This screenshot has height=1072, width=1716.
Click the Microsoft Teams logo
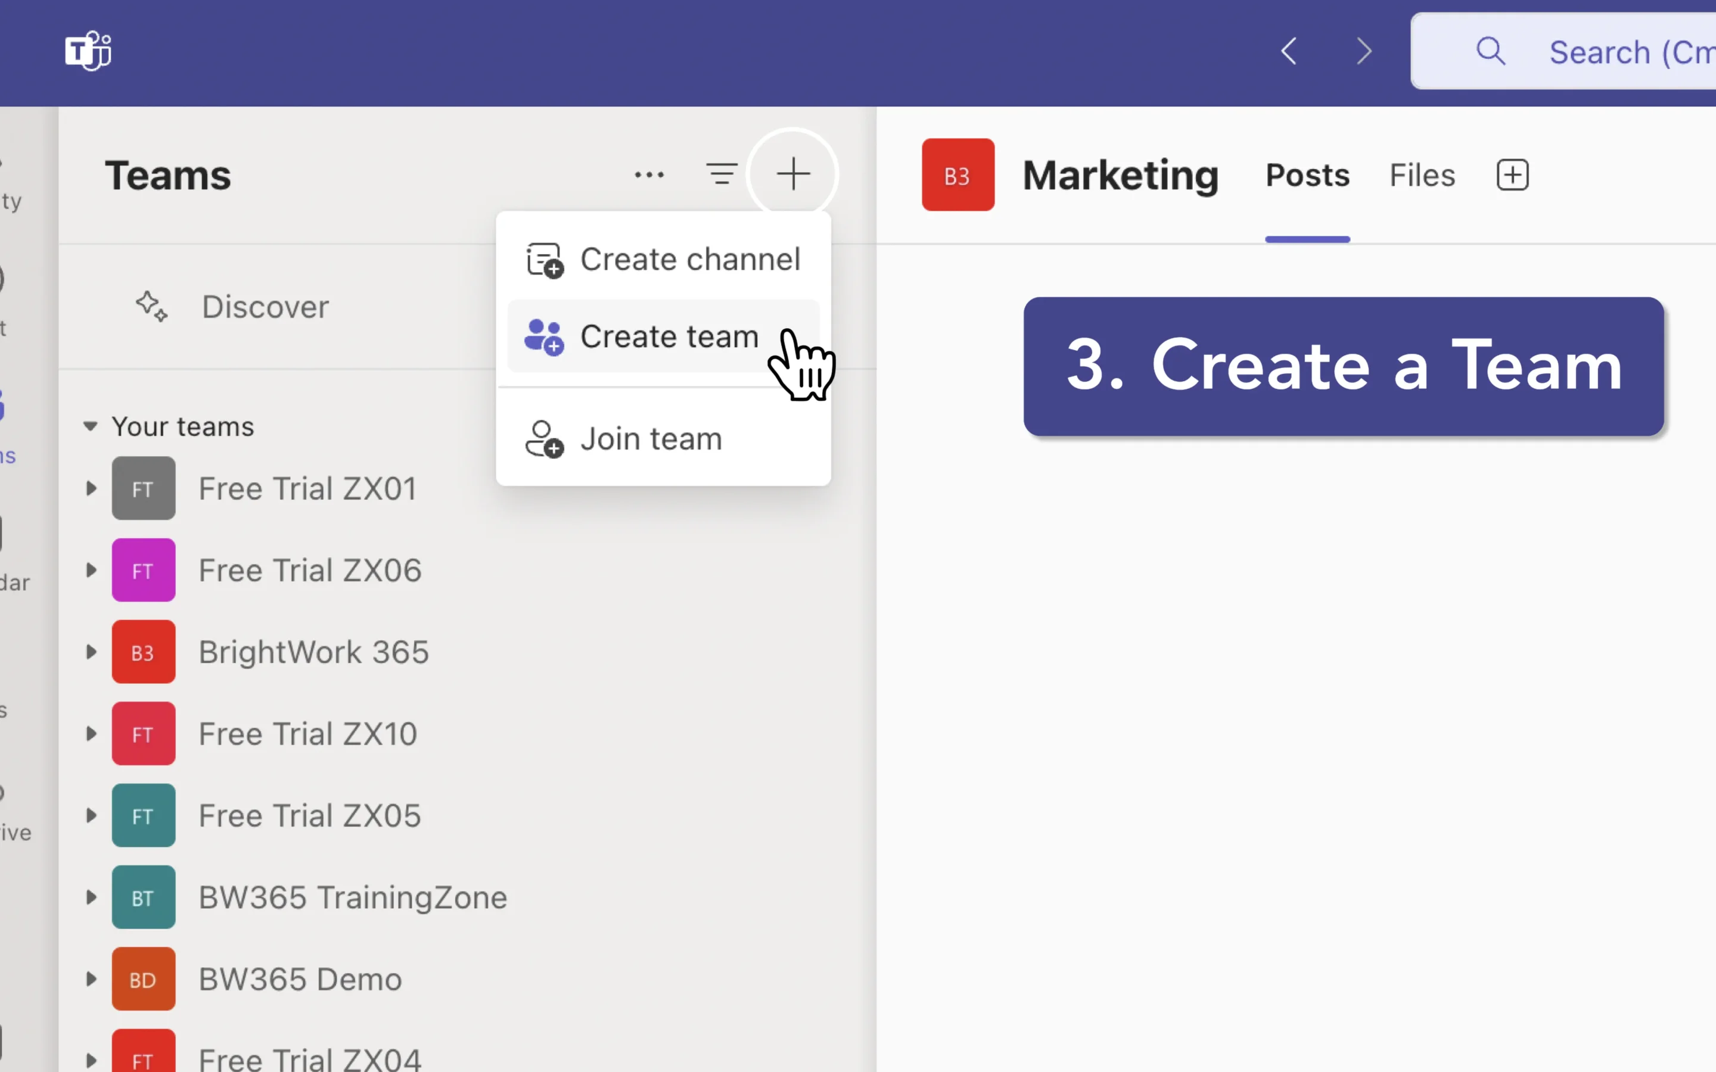[x=86, y=51]
